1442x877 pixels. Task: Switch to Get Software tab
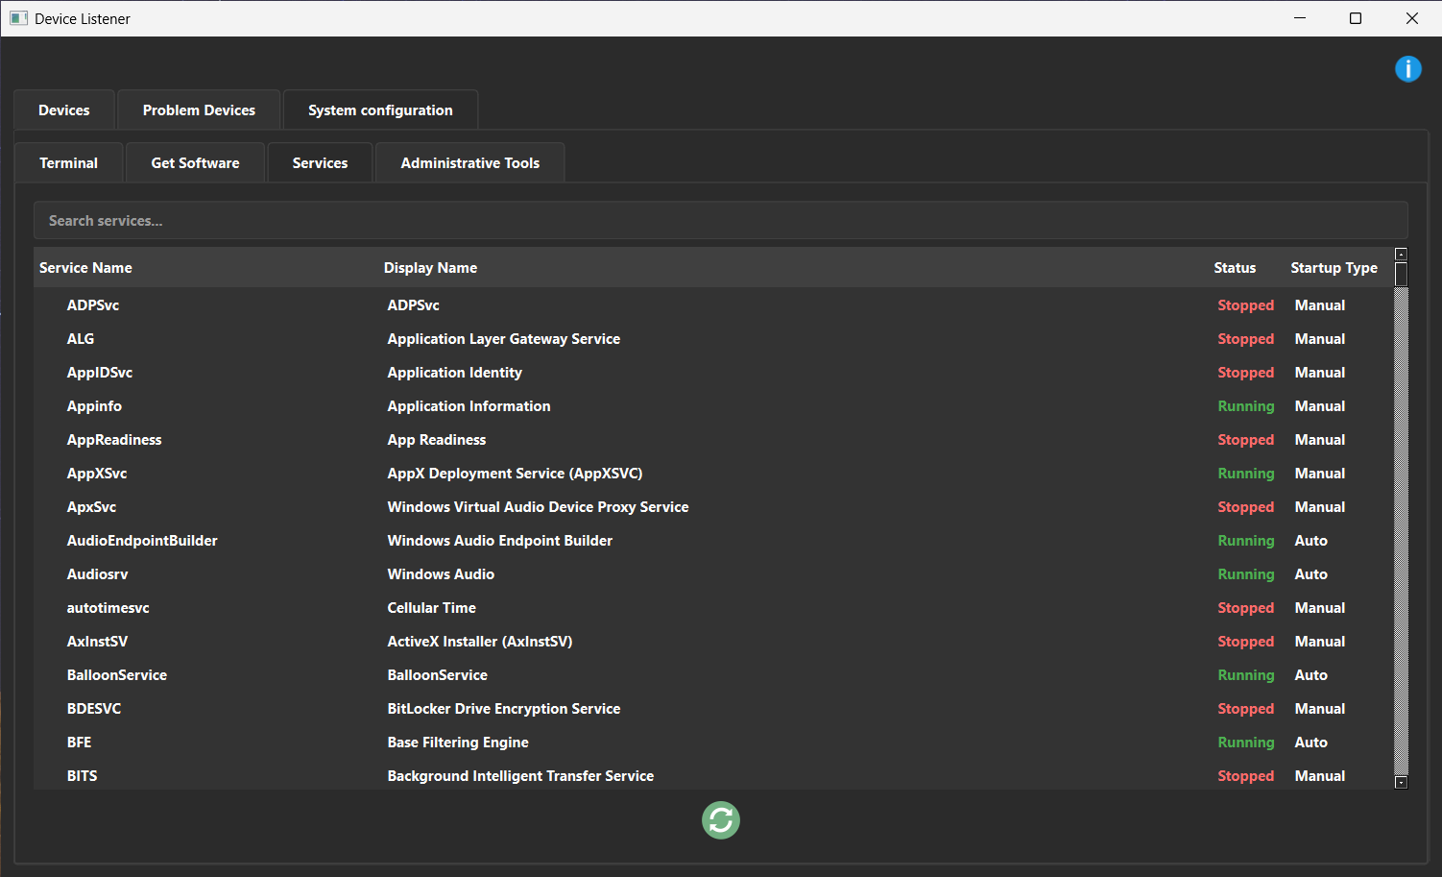(195, 163)
